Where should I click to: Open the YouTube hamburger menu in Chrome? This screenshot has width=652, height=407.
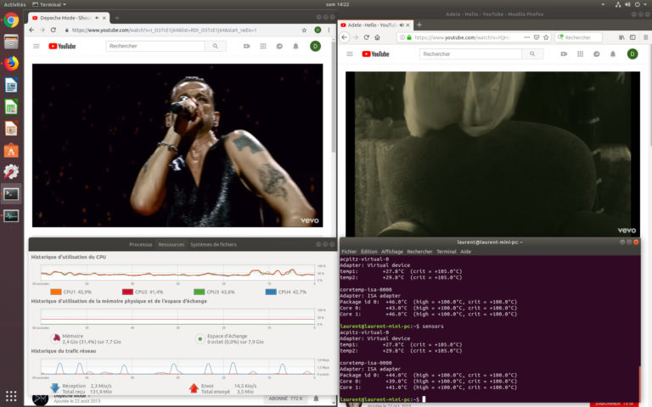coord(37,46)
